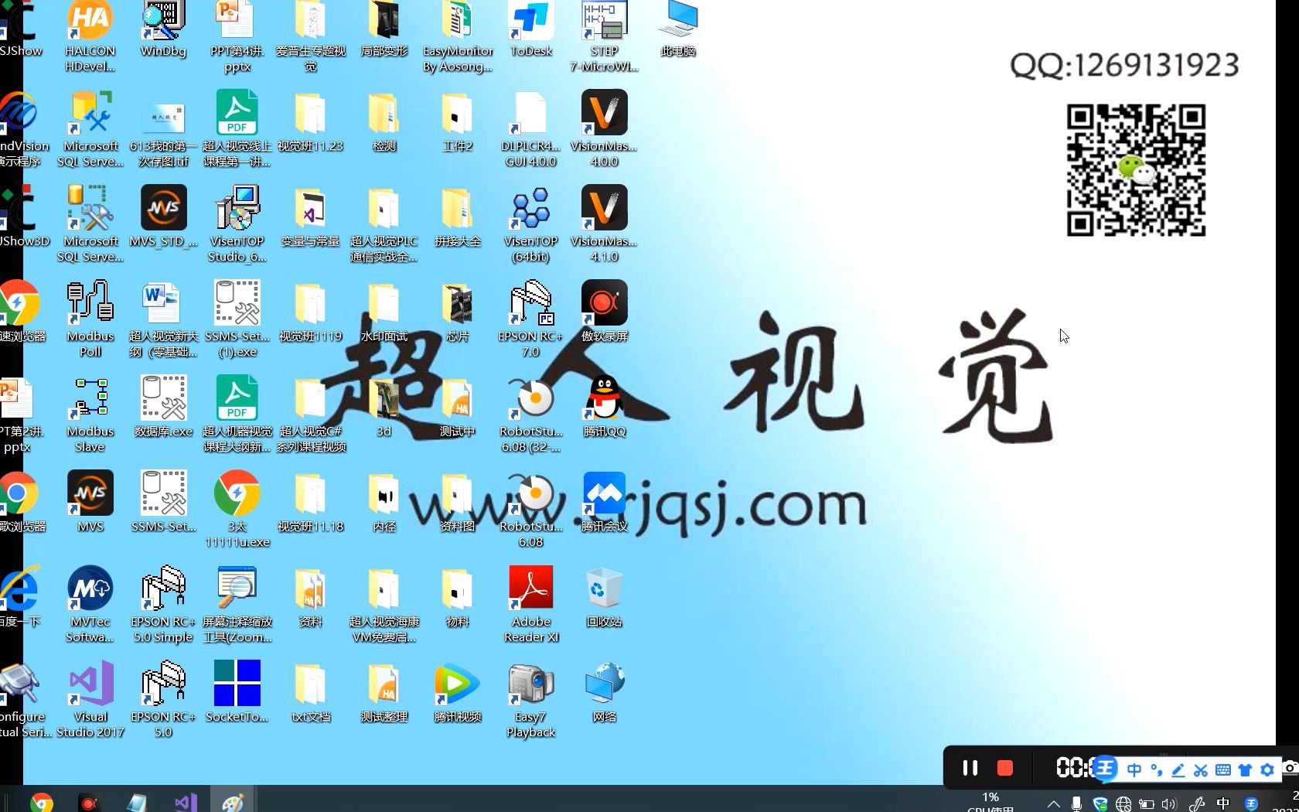Pause the screen recording
Image resolution: width=1299 pixels, height=812 pixels.
(x=970, y=767)
